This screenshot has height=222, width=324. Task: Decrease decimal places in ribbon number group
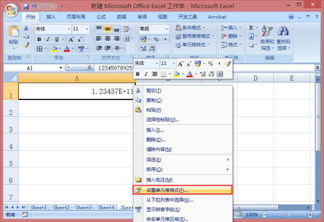click(x=152, y=49)
